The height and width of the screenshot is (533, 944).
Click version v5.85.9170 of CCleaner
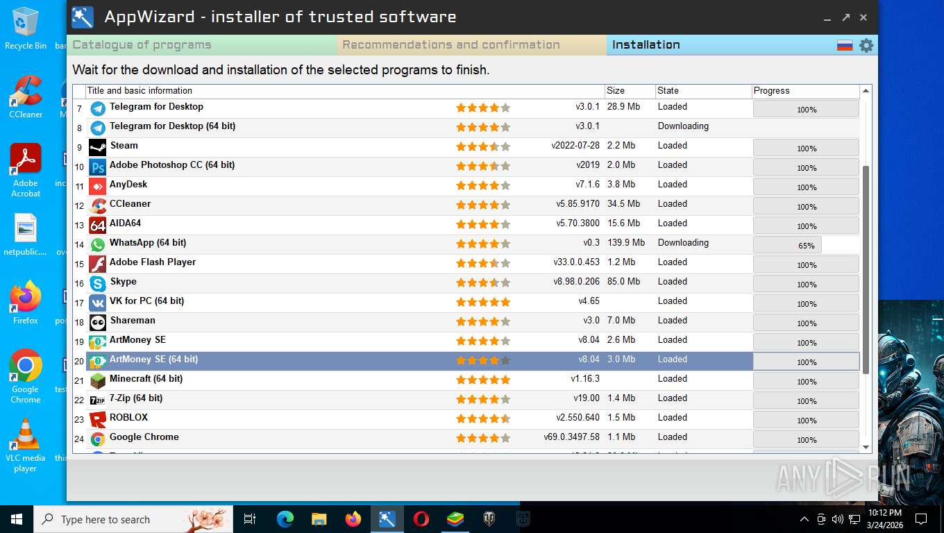coord(578,204)
